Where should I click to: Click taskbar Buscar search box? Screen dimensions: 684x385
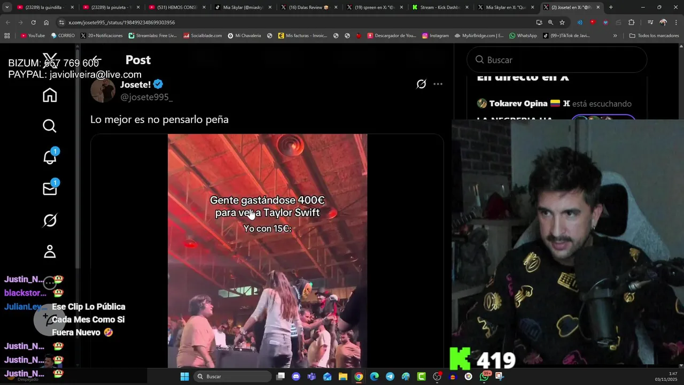click(x=232, y=376)
